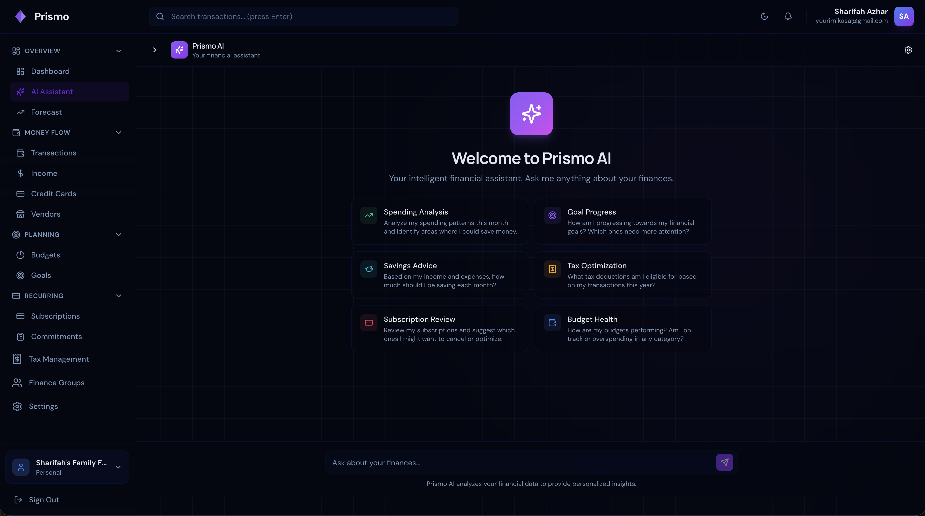Viewport: 925px width, 516px height.
Task: Focus the Ask about your finances field
Action: tap(521, 463)
